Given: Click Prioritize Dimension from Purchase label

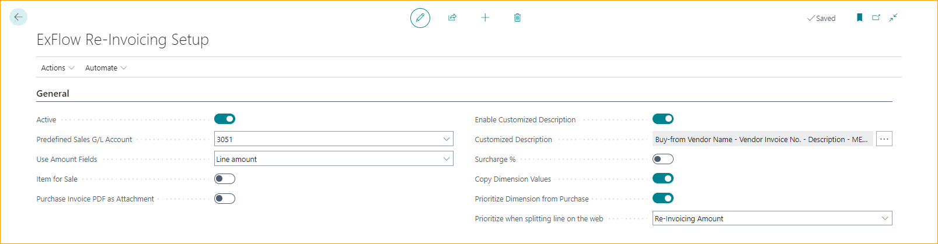Looking at the screenshot, I should pyautogui.click(x=532, y=199).
